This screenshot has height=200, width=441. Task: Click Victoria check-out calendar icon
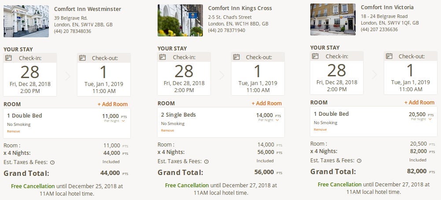(x=389, y=56)
